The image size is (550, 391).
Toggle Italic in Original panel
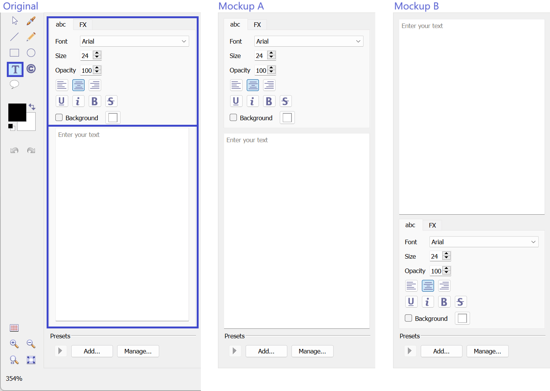78,101
